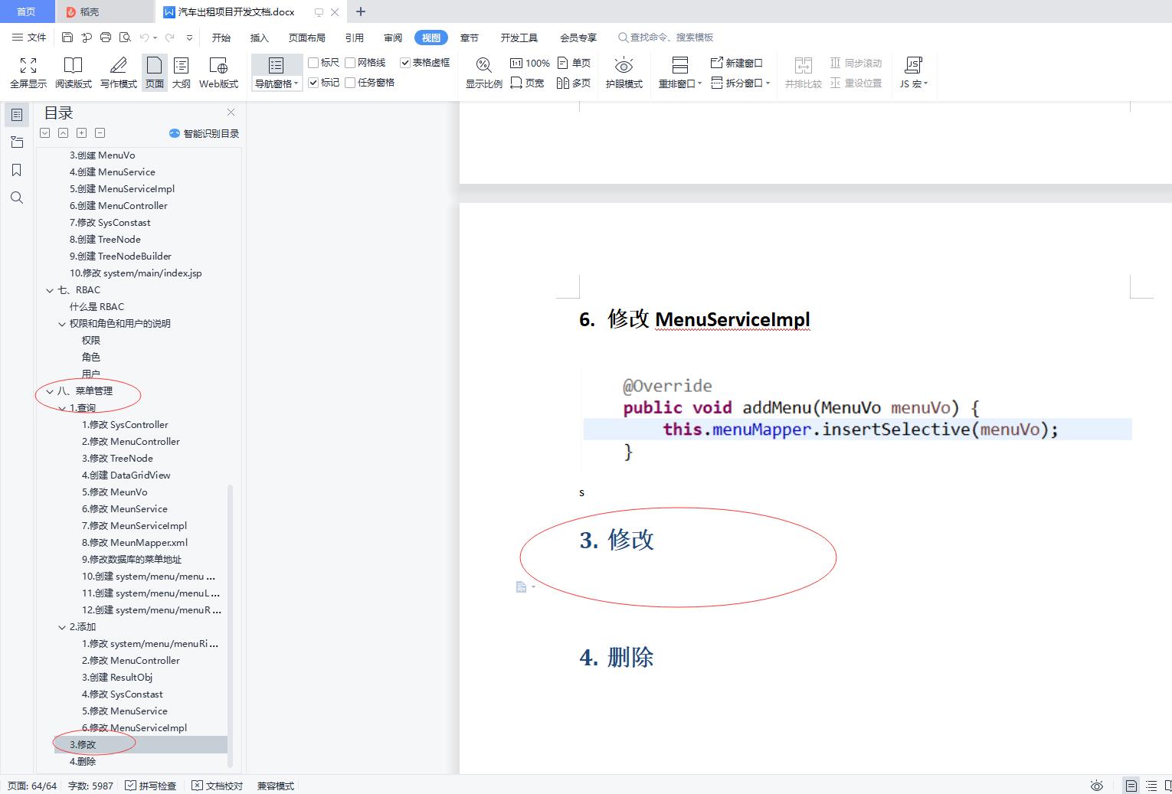Close the 目录 outline panel
Screen dimensions: 1172x794
pos(231,113)
